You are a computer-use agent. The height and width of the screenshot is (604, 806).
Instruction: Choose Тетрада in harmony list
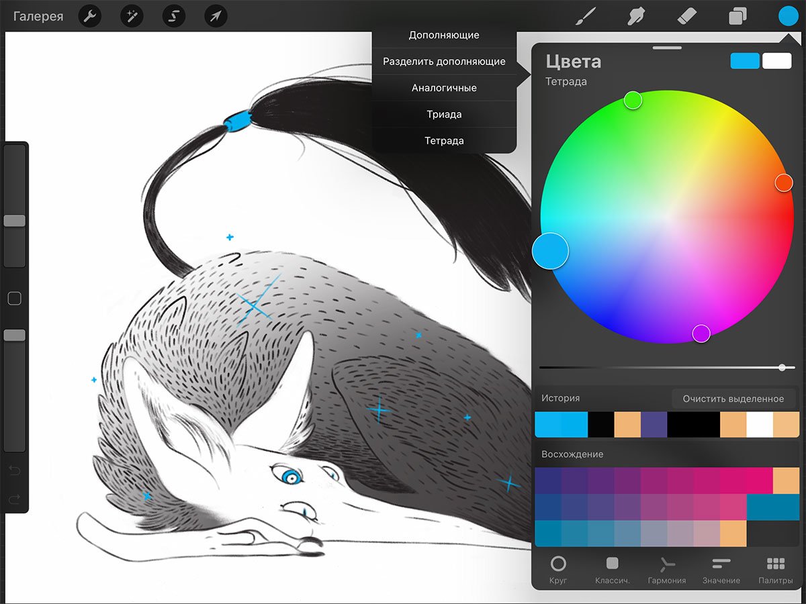pos(444,141)
